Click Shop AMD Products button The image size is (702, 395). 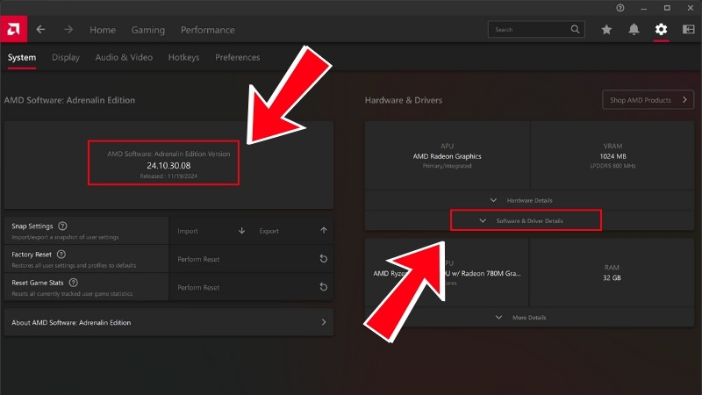point(648,100)
